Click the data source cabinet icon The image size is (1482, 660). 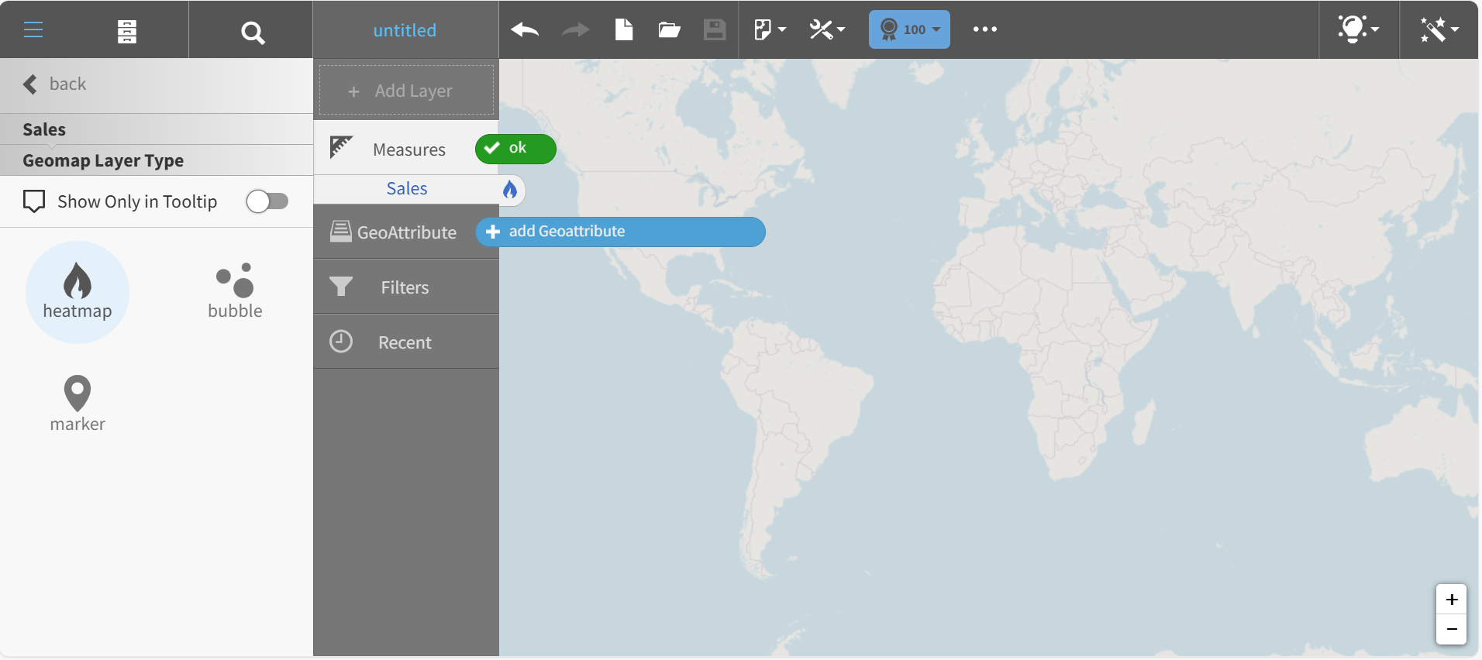pos(127,32)
